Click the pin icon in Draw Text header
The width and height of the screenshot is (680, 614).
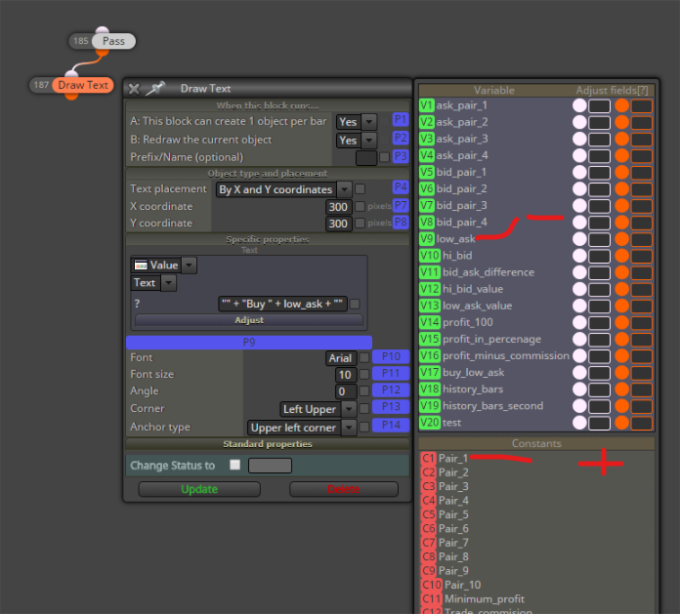click(x=154, y=89)
